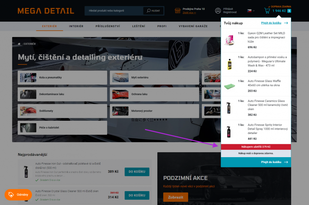
Task: Click the Odměny rewards button
Action: tap(18, 195)
